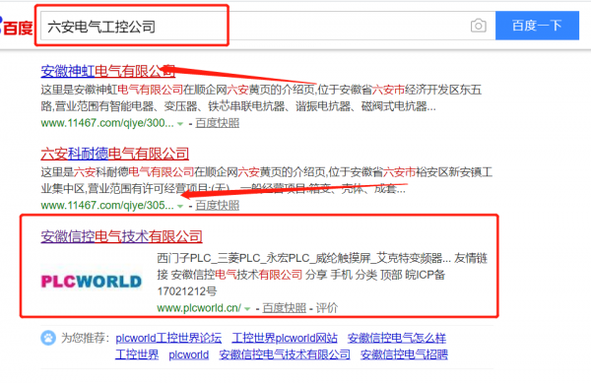Image resolution: width=591 pixels, height=383 pixels.
Task: Expand the arrow next to www.plcworld.cn/
Action: (247, 308)
